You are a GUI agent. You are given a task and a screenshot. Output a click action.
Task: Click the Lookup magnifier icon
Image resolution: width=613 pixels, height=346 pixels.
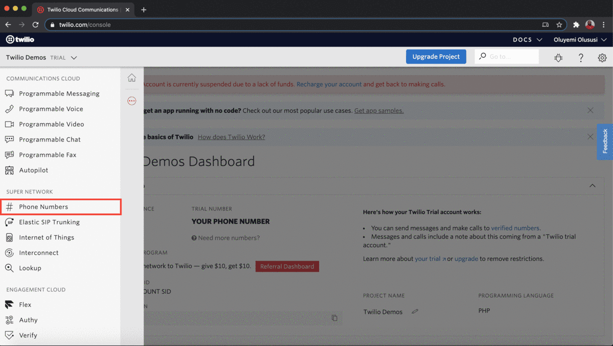9,268
